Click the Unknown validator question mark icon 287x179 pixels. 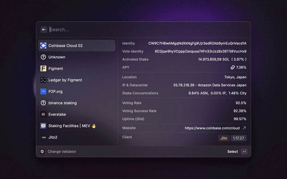(x=43, y=57)
